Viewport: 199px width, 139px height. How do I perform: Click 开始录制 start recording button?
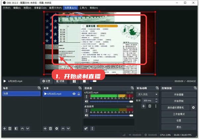pos(179,101)
